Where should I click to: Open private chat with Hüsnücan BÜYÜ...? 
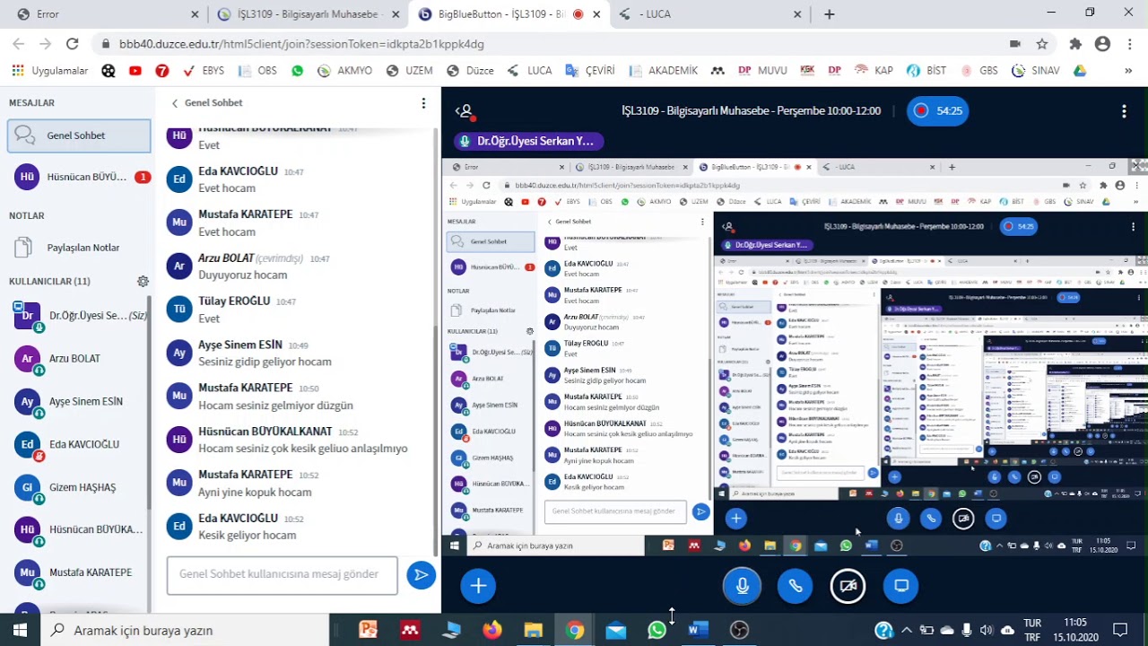click(x=79, y=177)
